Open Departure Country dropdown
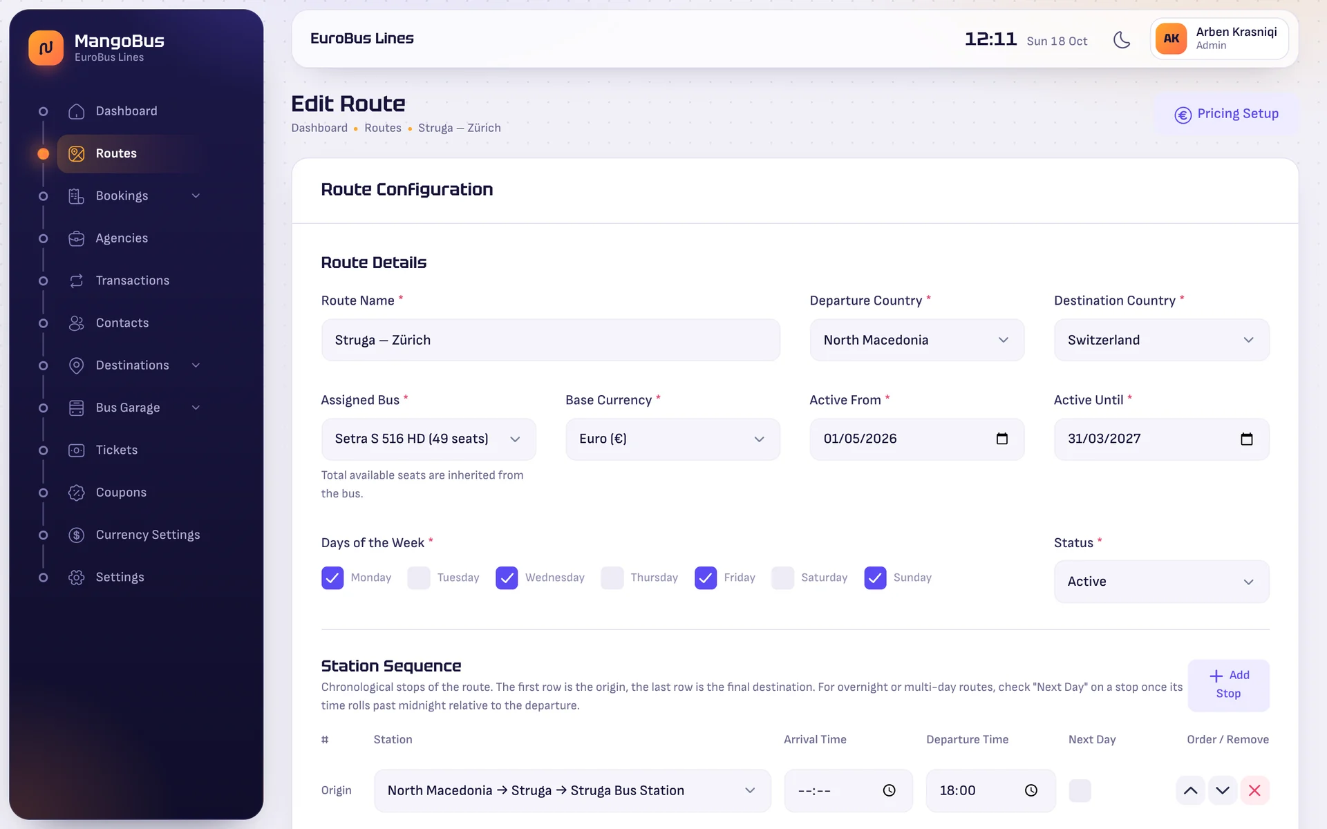1327x829 pixels. [x=916, y=340]
